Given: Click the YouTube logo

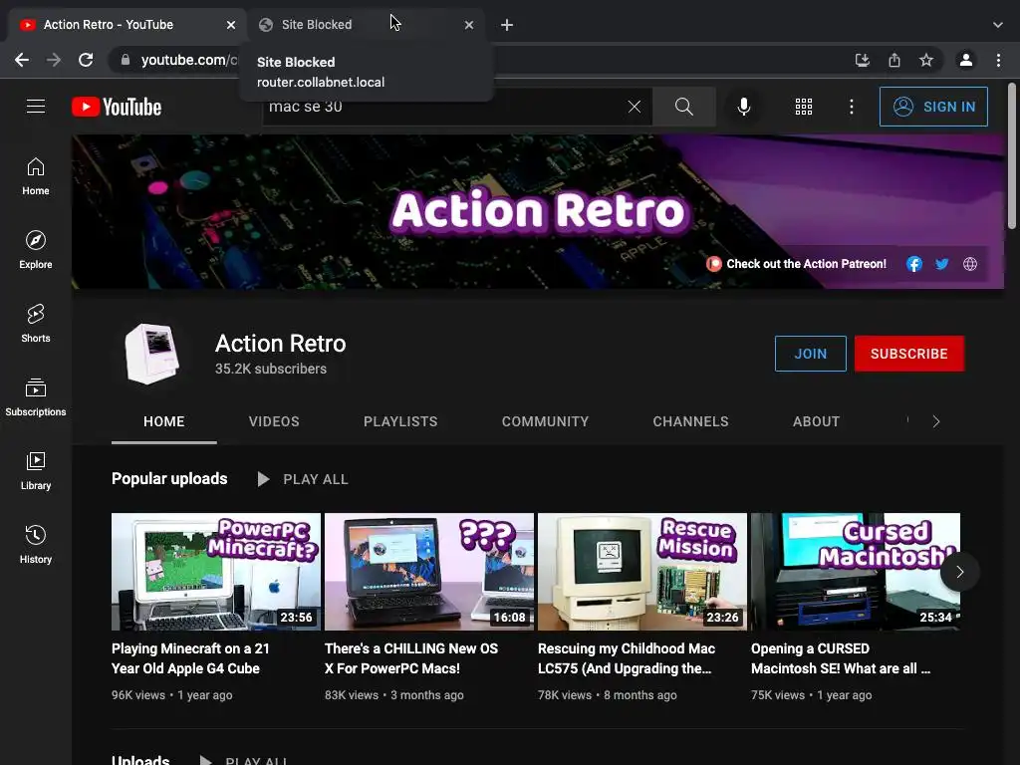Looking at the screenshot, I should click(x=117, y=107).
